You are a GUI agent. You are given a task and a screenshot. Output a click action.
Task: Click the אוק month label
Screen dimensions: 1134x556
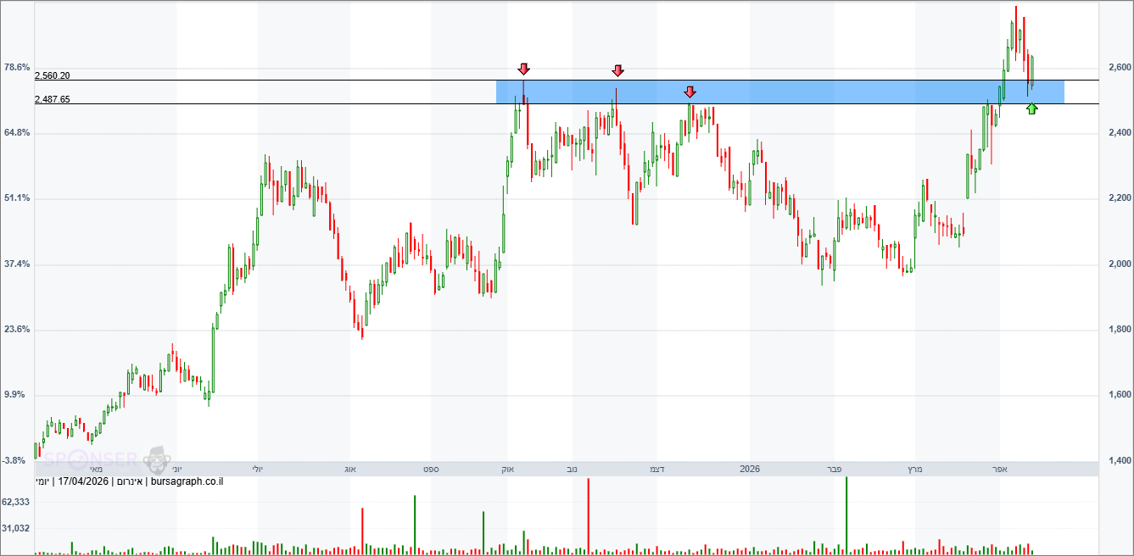coord(508,469)
